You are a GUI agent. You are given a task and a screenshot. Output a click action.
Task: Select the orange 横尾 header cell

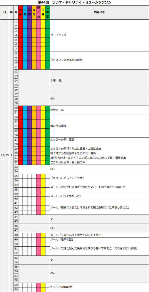pos(34,12)
